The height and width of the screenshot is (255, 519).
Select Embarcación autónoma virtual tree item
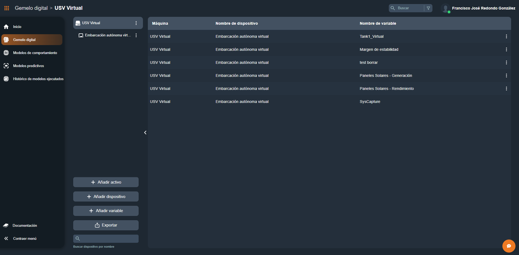(x=108, y=35)
